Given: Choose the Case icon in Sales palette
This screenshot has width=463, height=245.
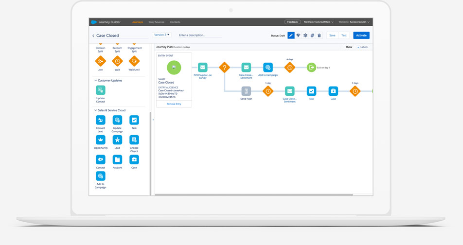Looking at the screenshot, I should [134, 160].
